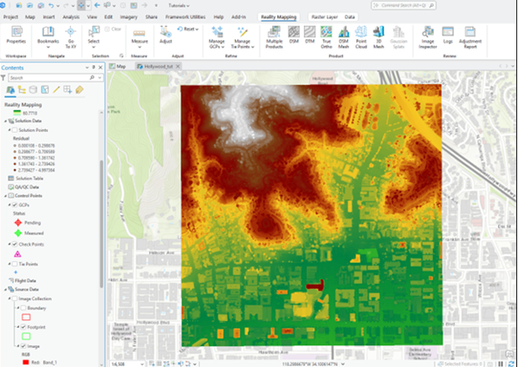Screen dimensions: 518x367
Task: Open the Image Inspector
Action: click(x=428, y=37)
